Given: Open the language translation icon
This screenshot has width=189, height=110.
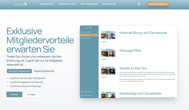Looking at the screenshot, I should pyautogui.click(x=139, y=4).
